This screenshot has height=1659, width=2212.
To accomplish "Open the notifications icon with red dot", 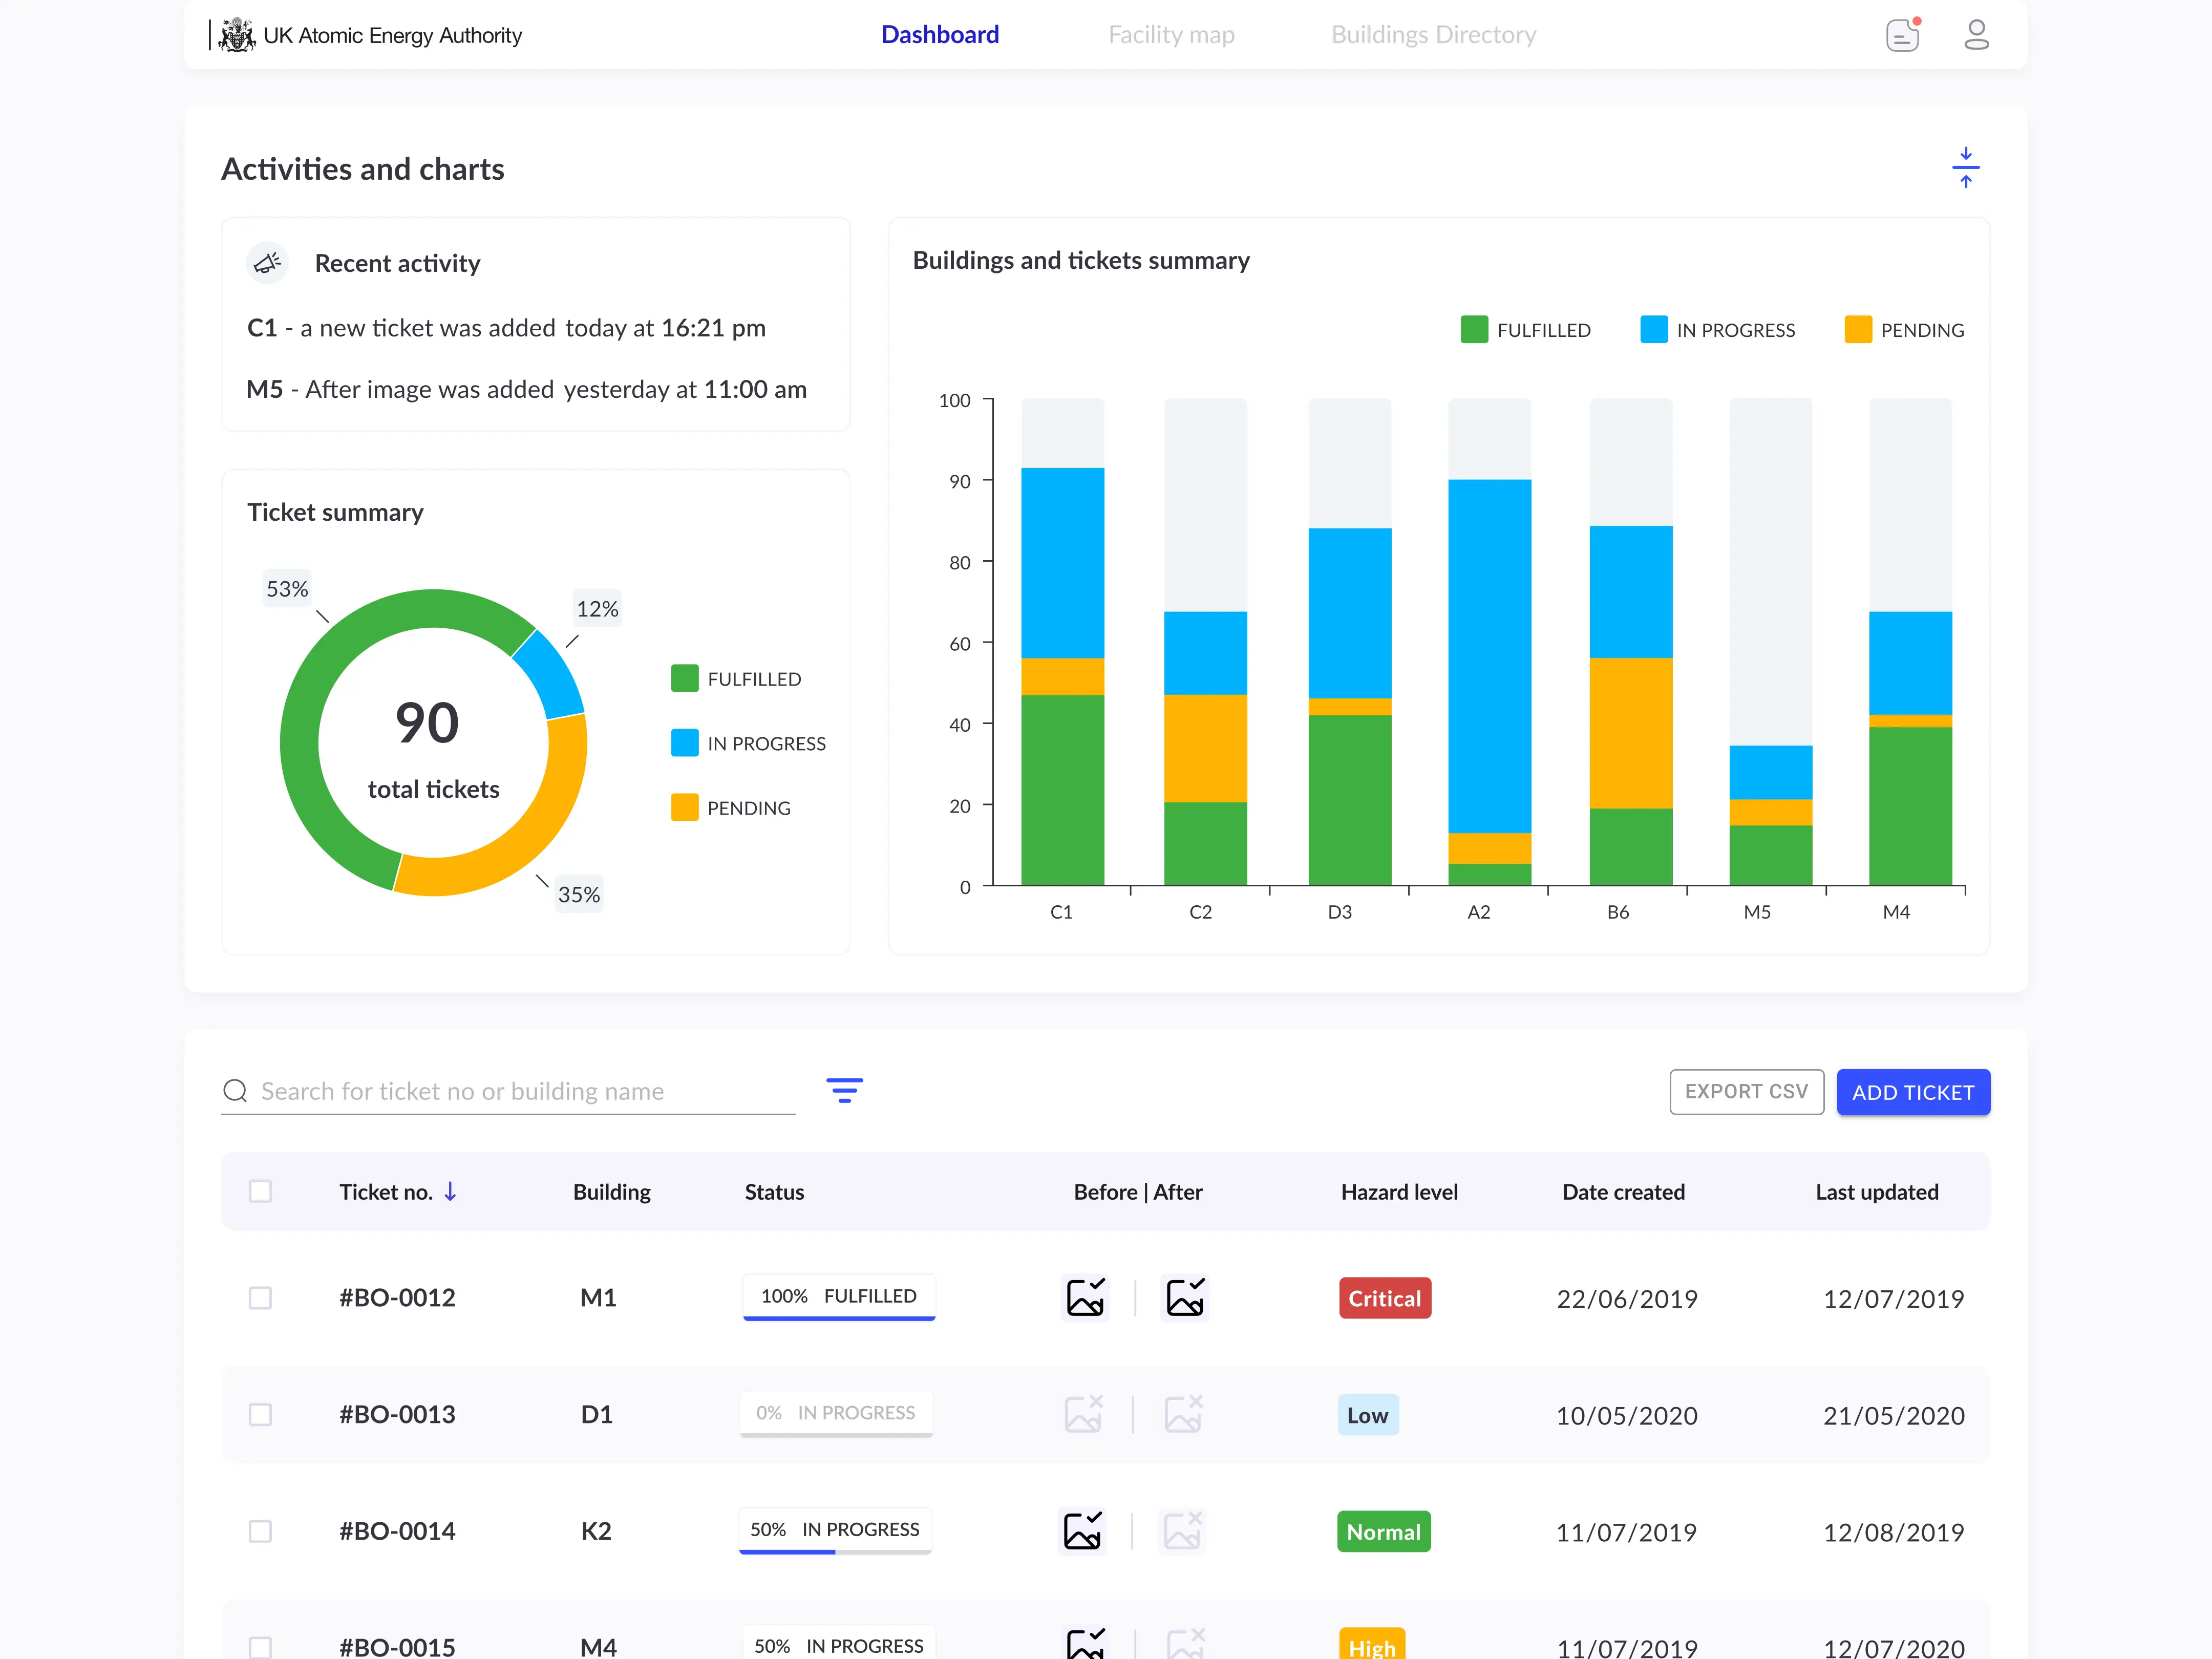I will [x=1903, y=34].
